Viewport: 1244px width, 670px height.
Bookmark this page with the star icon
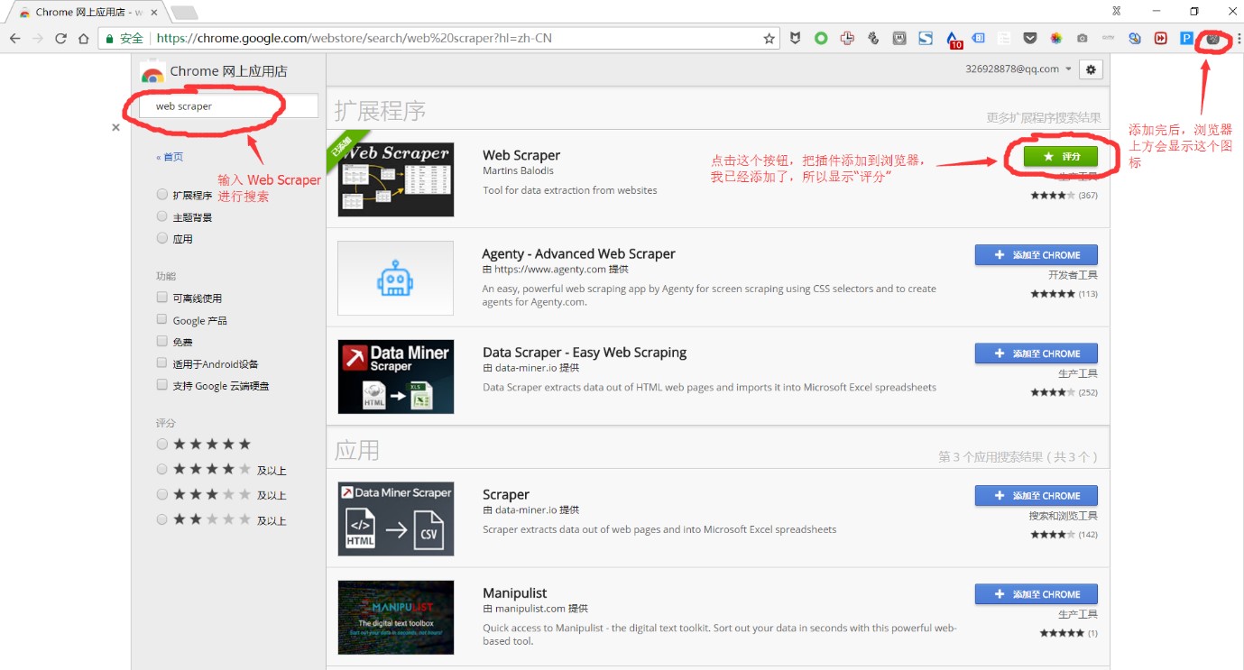pos(769,39)
